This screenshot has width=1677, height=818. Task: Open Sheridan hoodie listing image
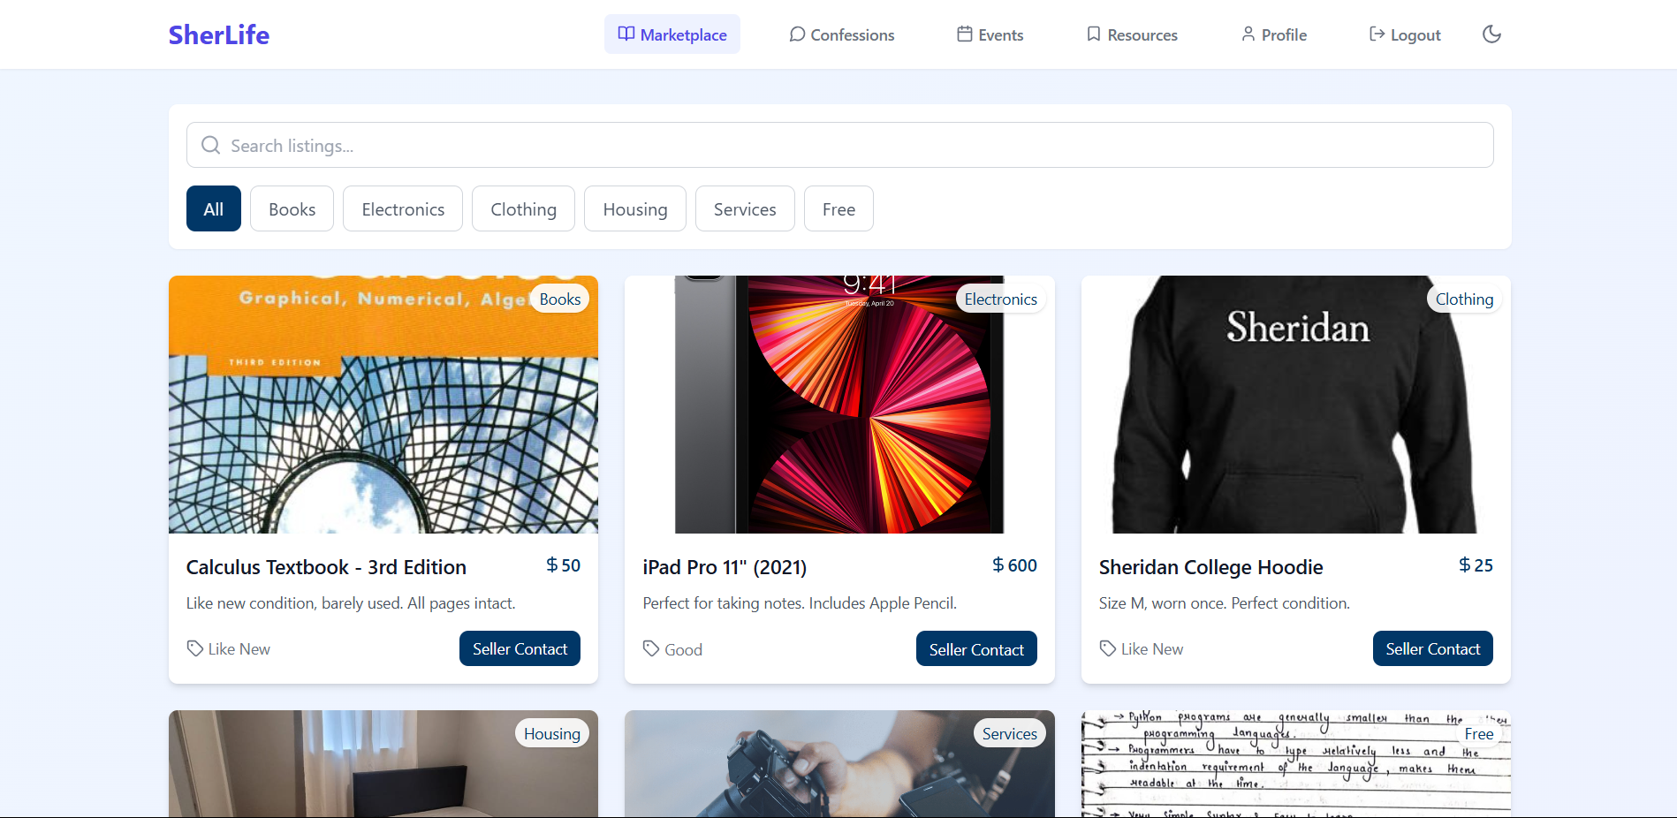(x=1296, y=405)
